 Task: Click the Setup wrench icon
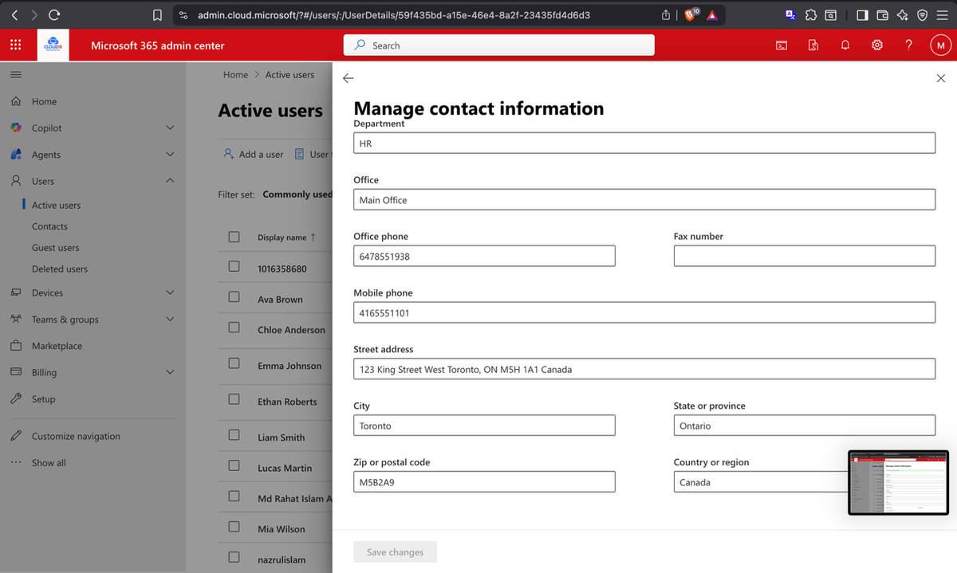(x=15, y=398)
